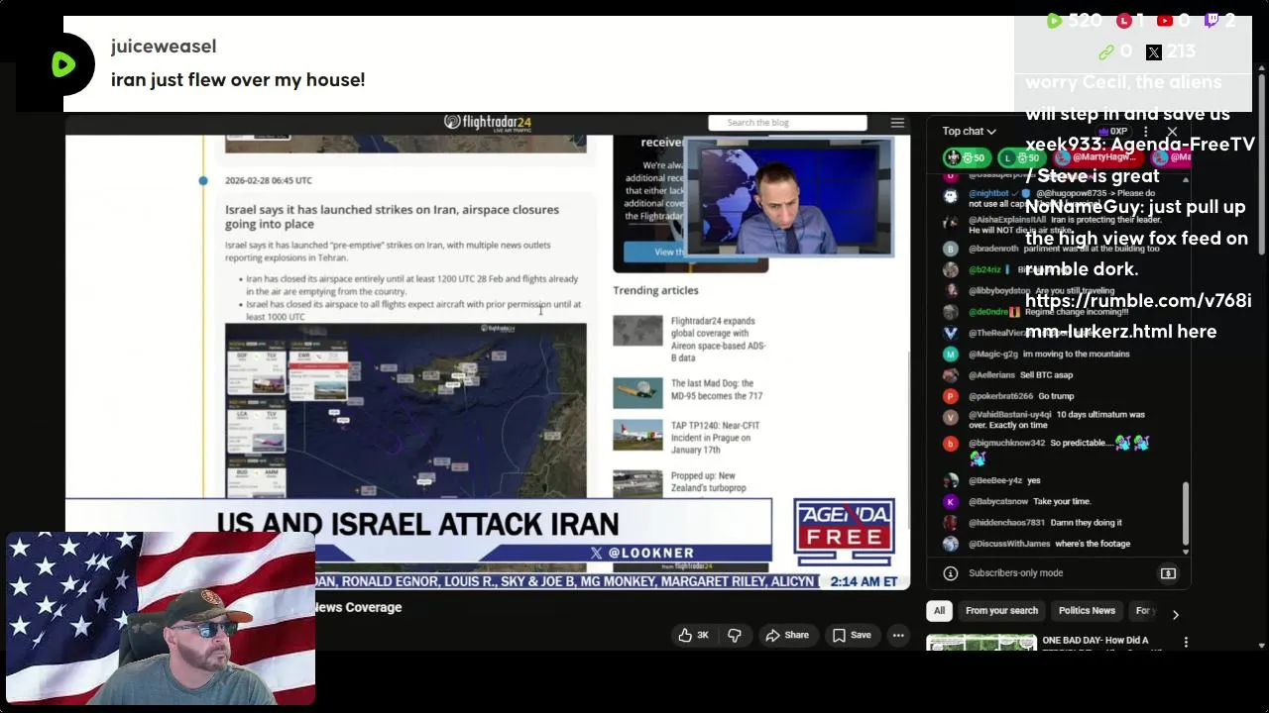
Task: Click the TAP aircraft article thumbnail
Action: click(637, 435)
